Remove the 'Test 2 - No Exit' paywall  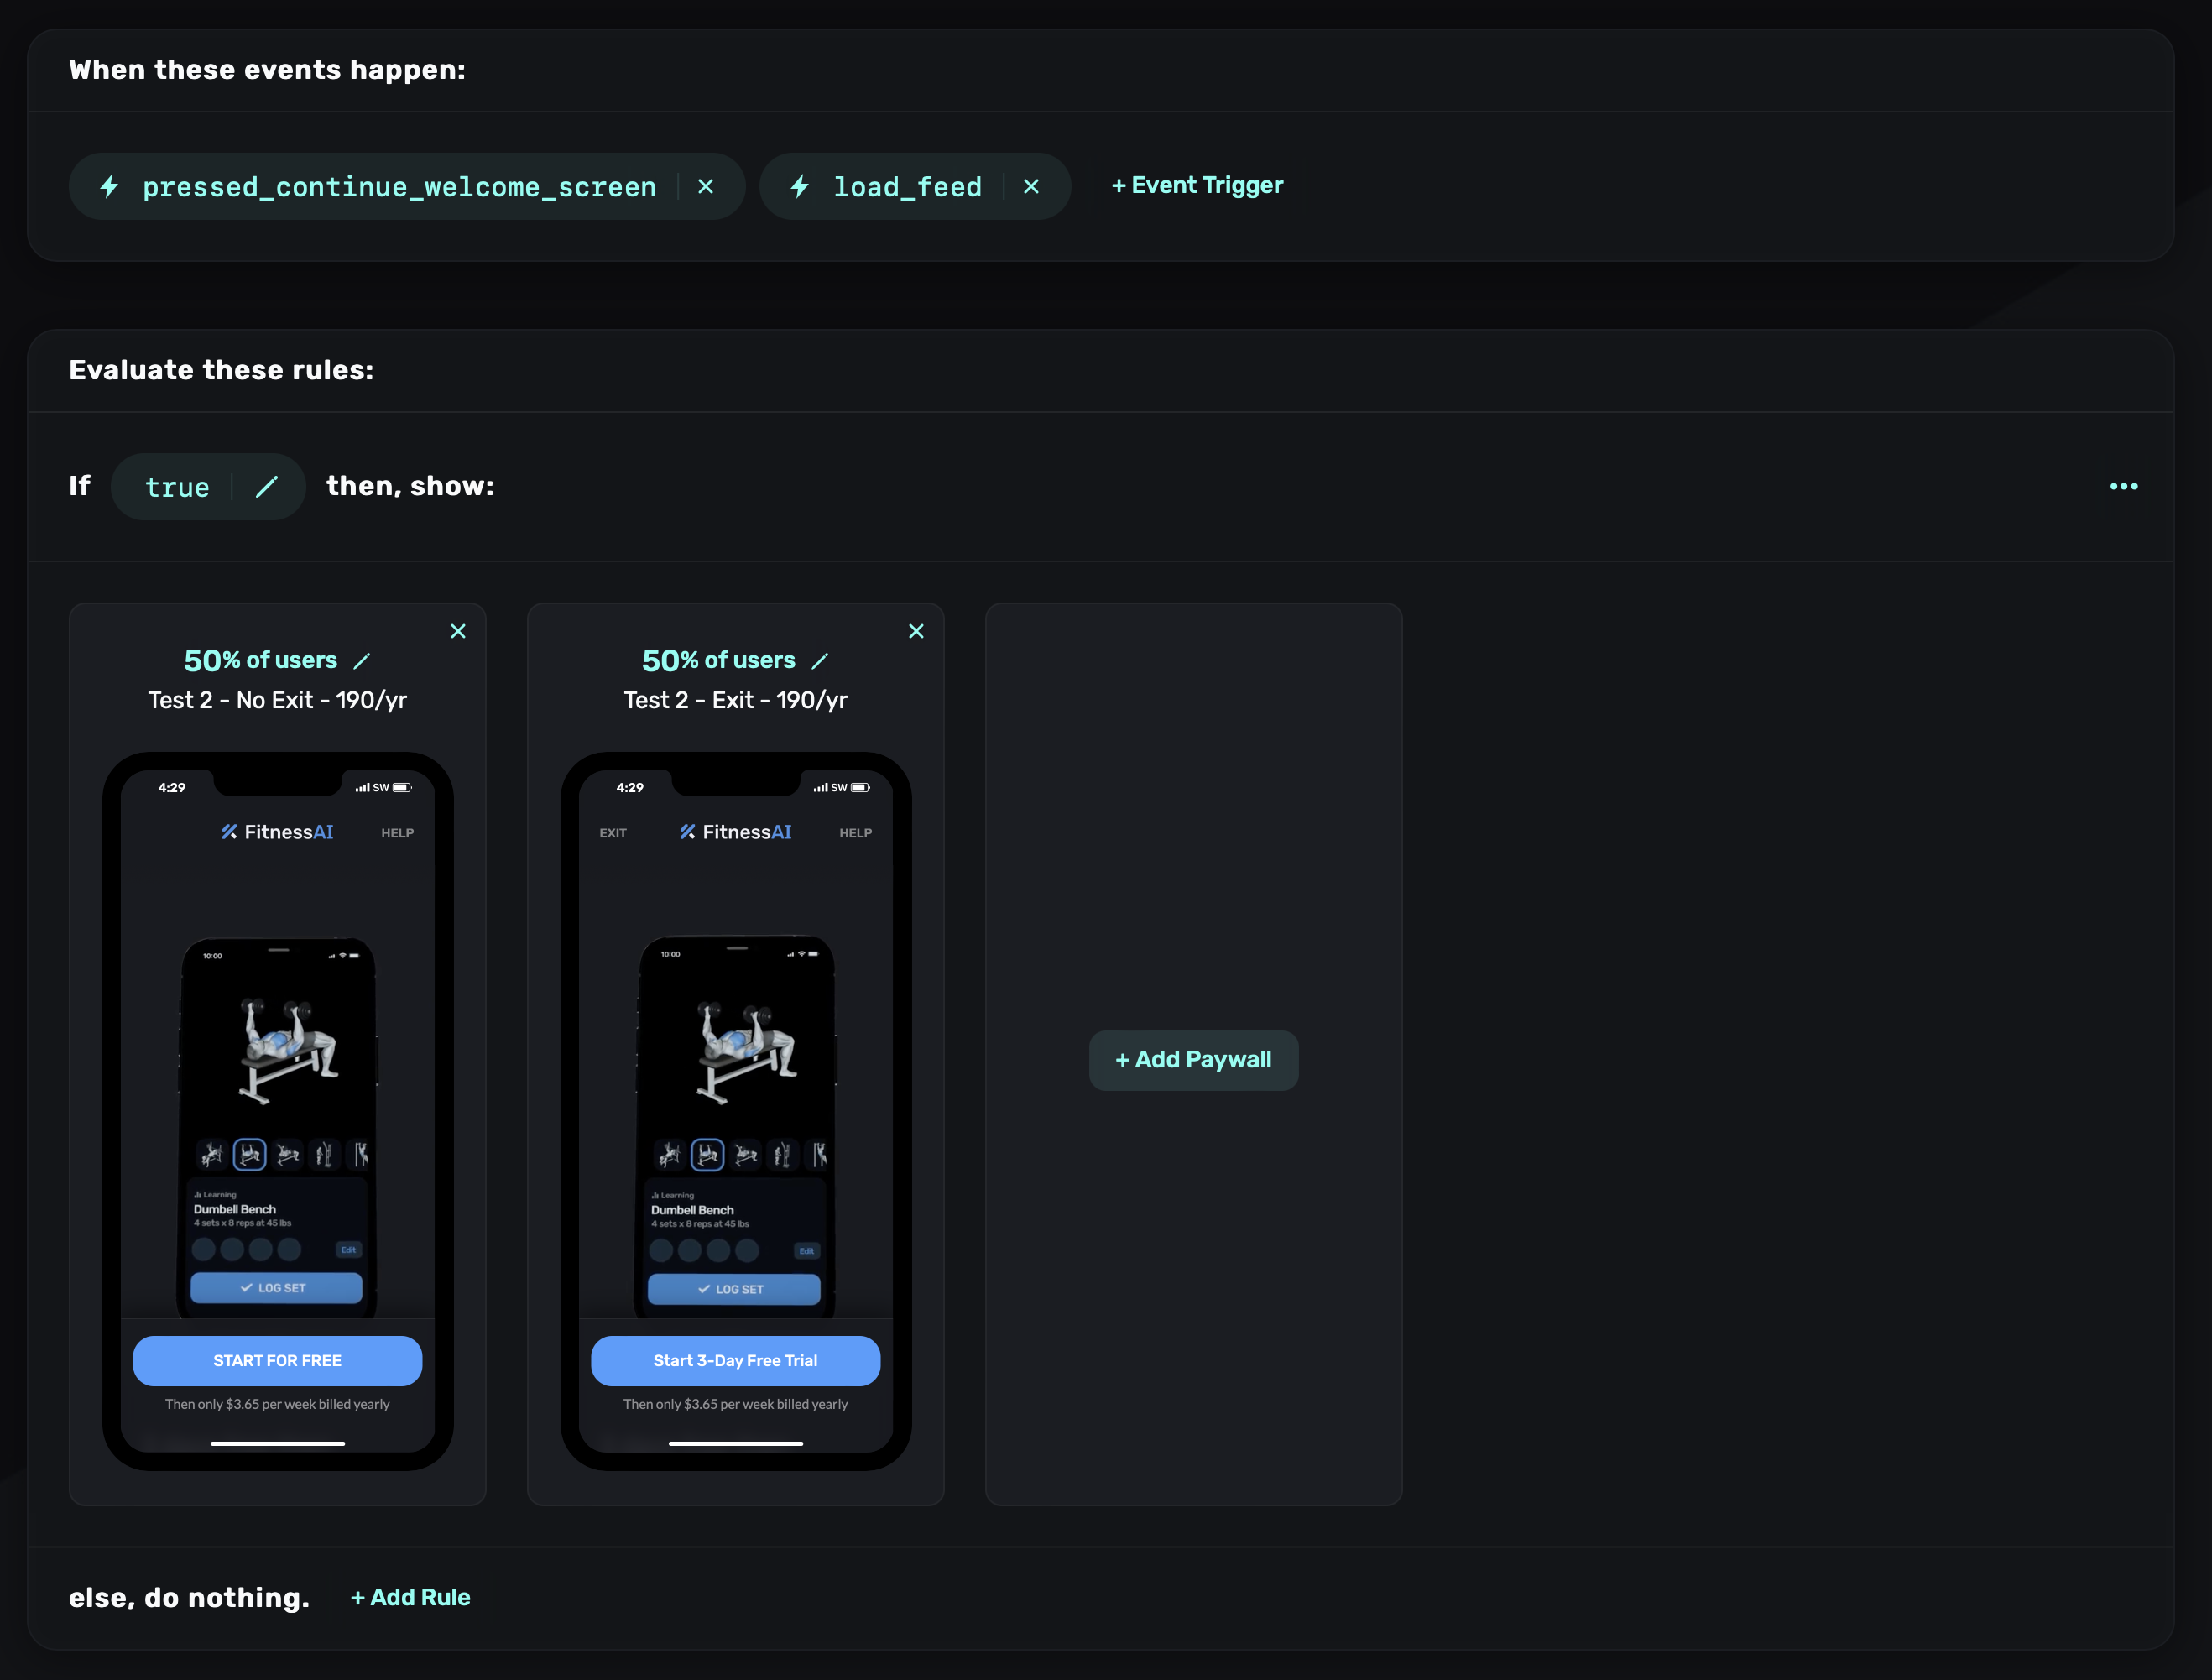click(458, 631)
